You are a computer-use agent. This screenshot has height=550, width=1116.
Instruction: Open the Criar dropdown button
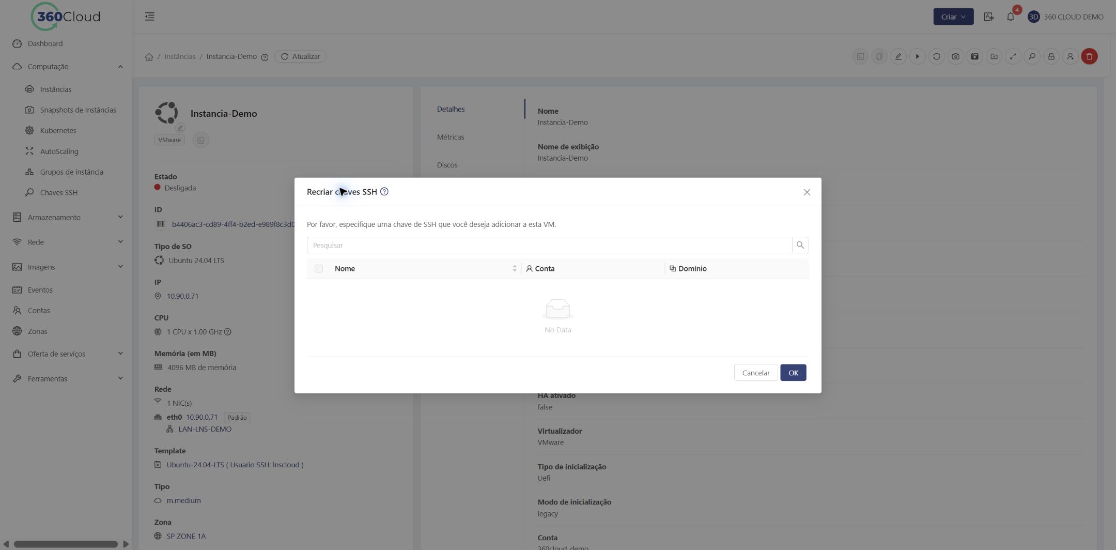click(x=953, y=17)
